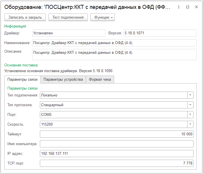This screenshot has height=174, width=203.
Task: Click 'Тип протокола' field showing Стандартный
Action: 114,105
